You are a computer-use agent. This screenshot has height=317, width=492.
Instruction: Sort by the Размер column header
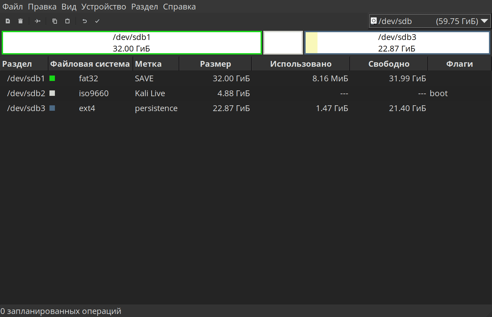coord(216,64)
